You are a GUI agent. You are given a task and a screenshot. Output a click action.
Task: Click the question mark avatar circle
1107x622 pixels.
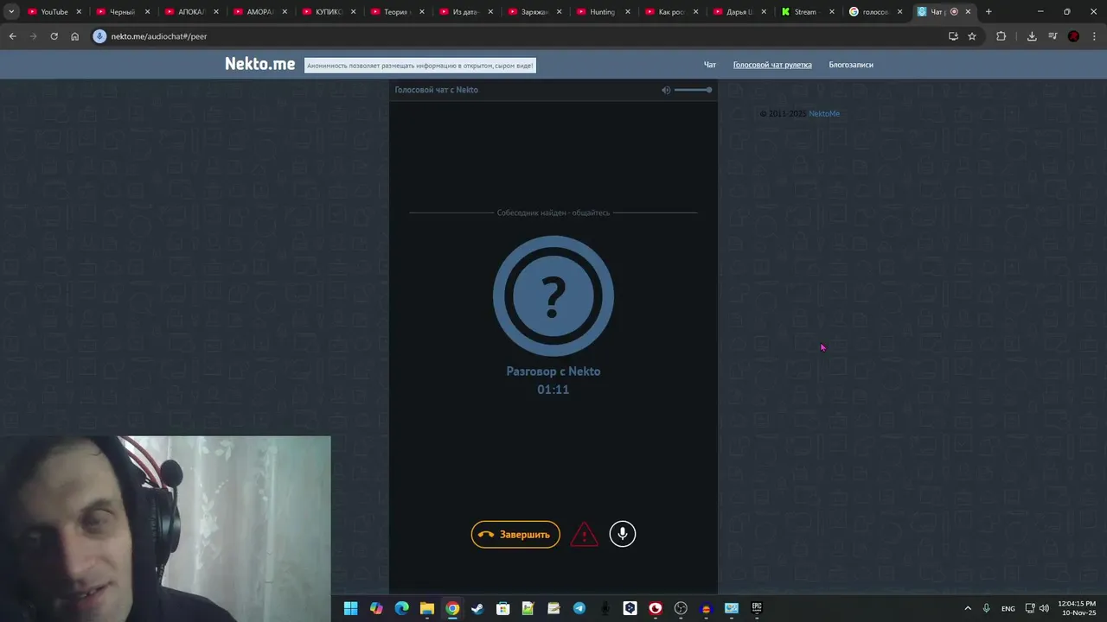pyautogui.click(x=553, y=296)
